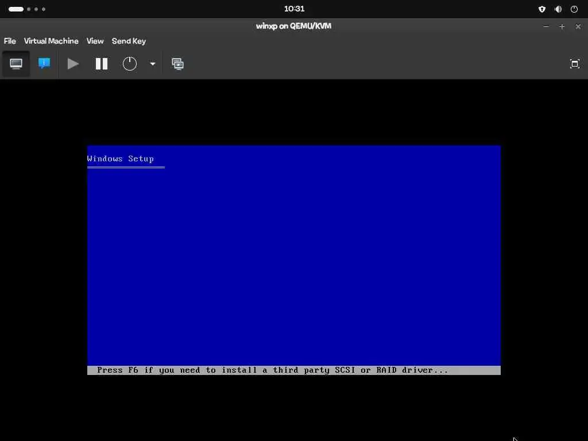This screenshot has width=588, height=441.
Task: Click the 'Windows Setup' heading text
Action: [x=121, y=158]
